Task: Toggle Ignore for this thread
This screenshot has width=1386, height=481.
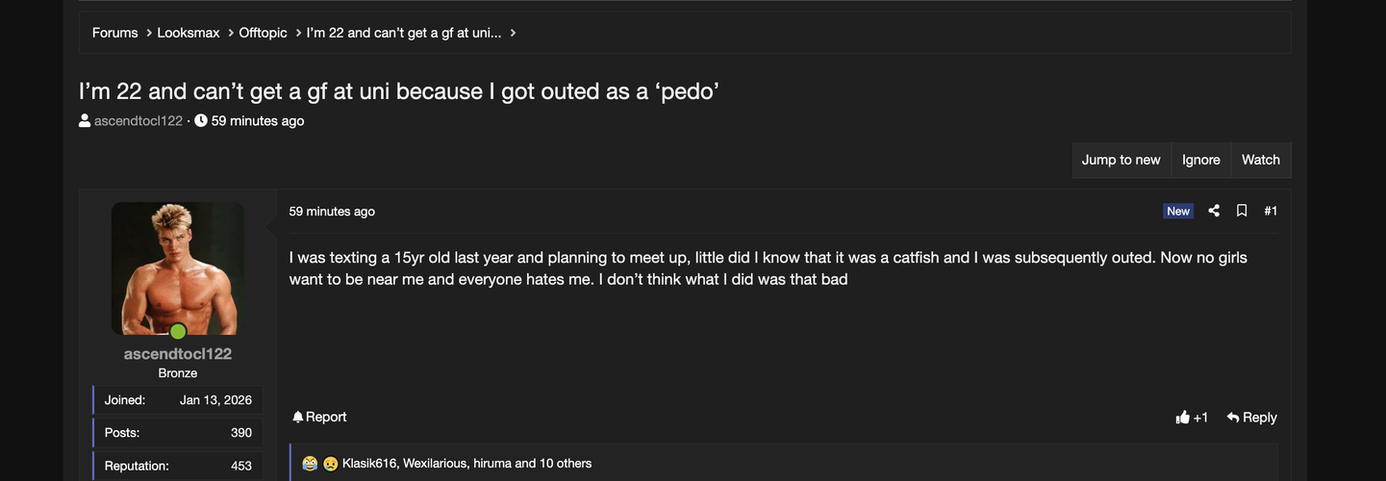Action: pos(1200,160)
